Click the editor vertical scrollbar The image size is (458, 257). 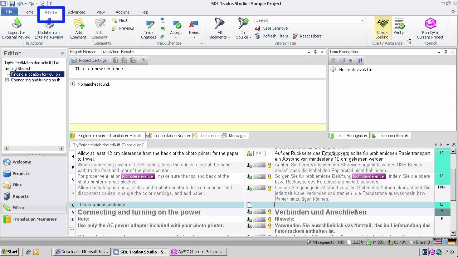pos(454,192)
